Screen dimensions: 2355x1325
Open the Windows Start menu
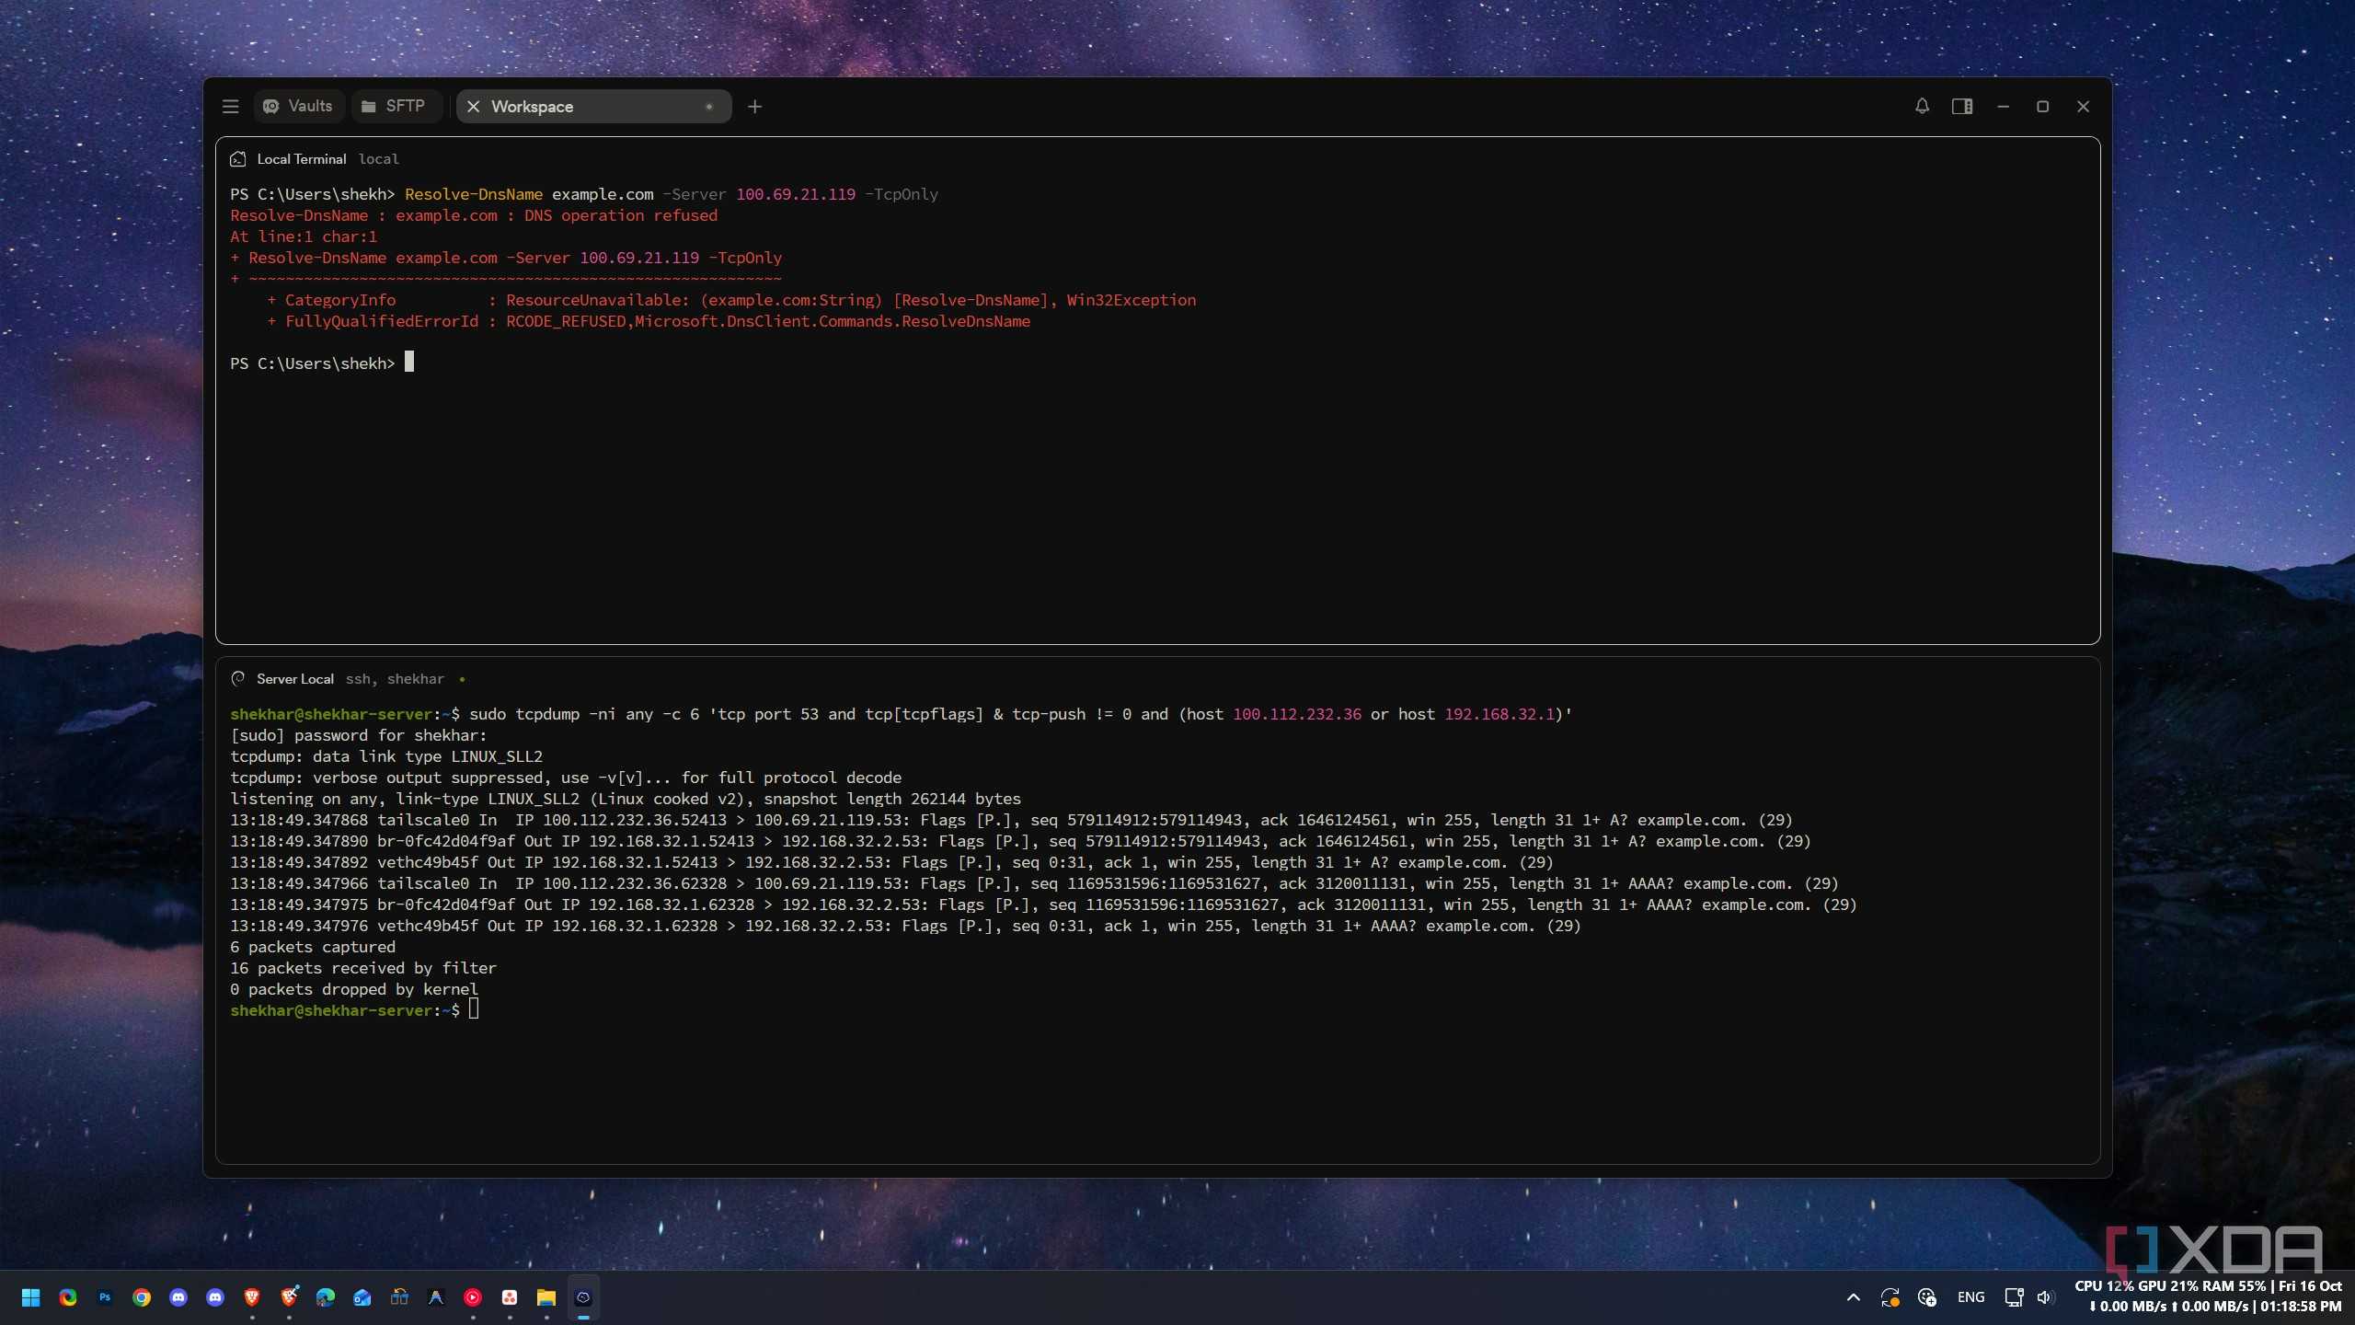[30, 1297]
